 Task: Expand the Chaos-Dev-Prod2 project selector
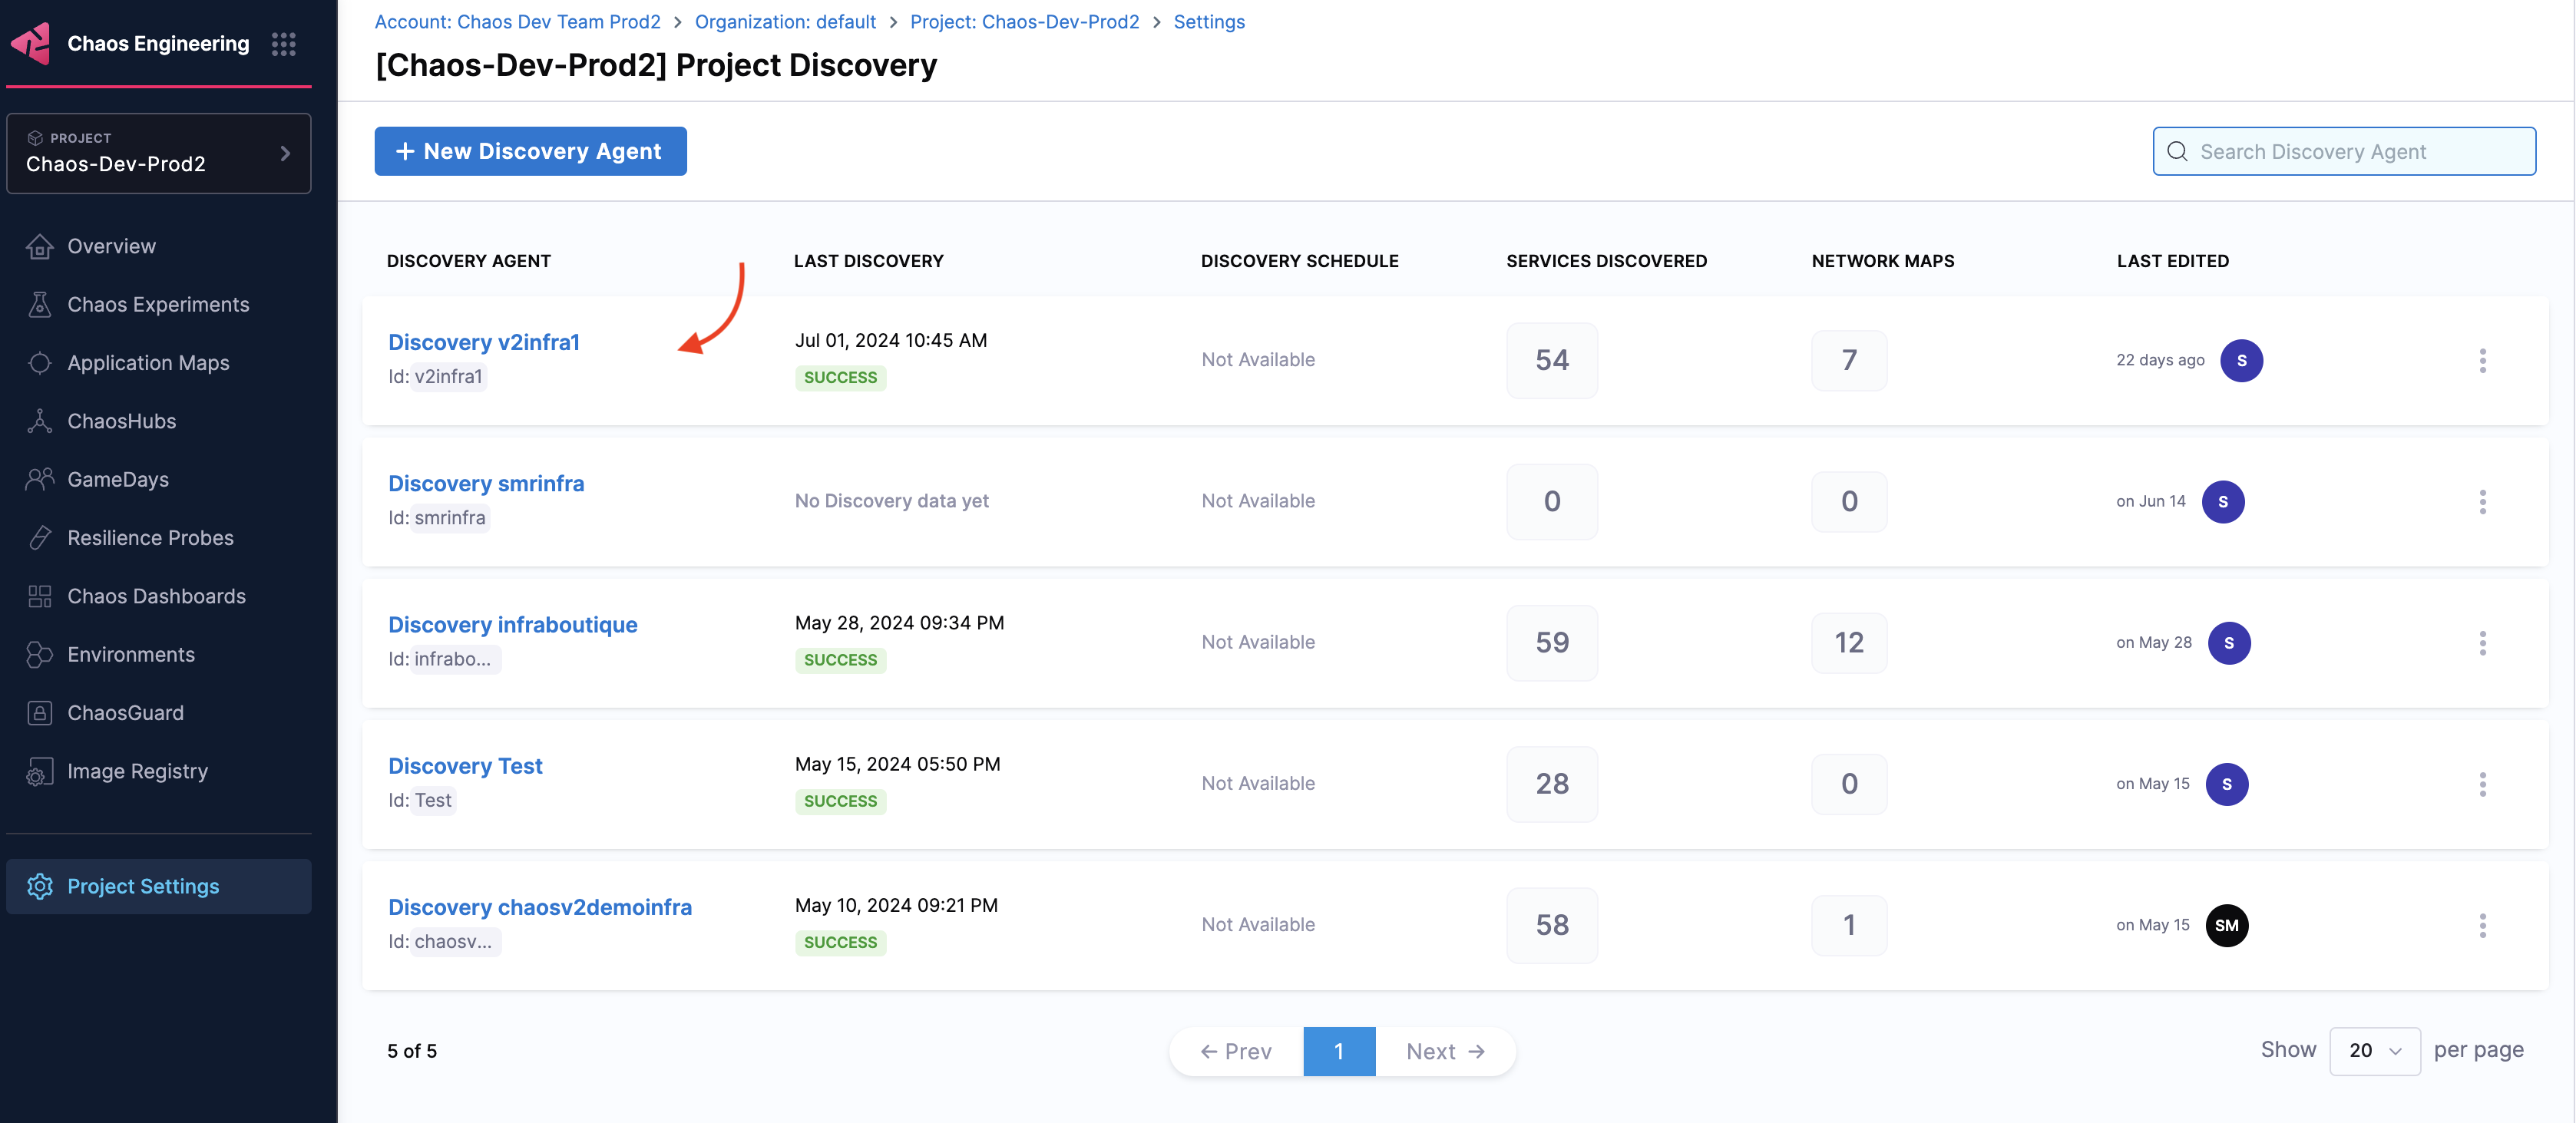click(158, 153)
